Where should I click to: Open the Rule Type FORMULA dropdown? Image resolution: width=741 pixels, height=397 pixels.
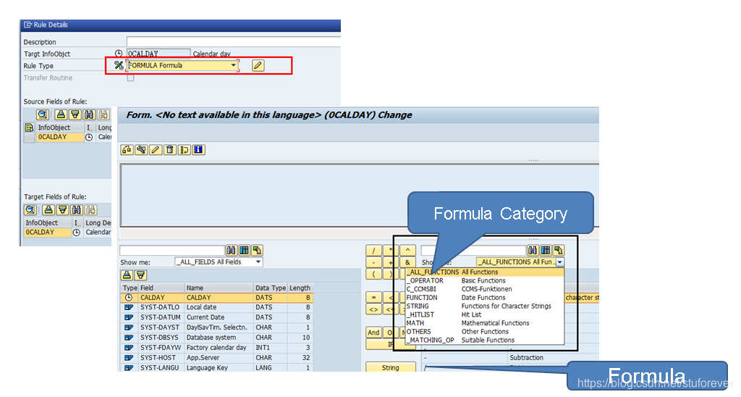234,65
